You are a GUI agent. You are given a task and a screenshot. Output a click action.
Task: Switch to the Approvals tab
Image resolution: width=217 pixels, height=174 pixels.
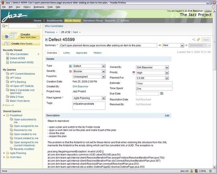(x=82, y=53)
